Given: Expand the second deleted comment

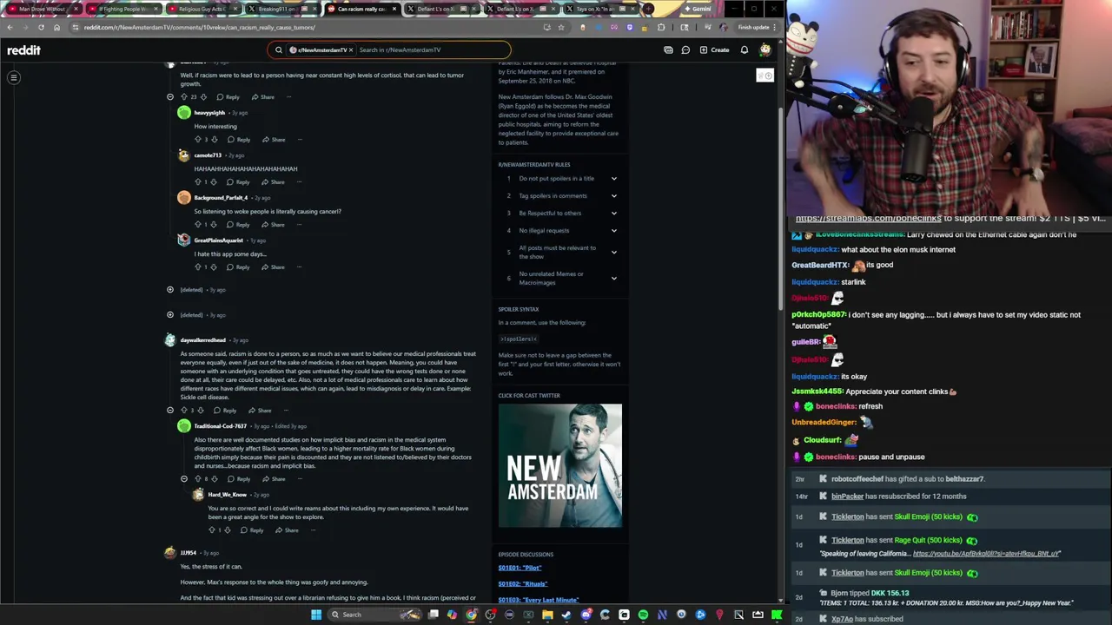Looking at the screenshot, I should point(170,315).
